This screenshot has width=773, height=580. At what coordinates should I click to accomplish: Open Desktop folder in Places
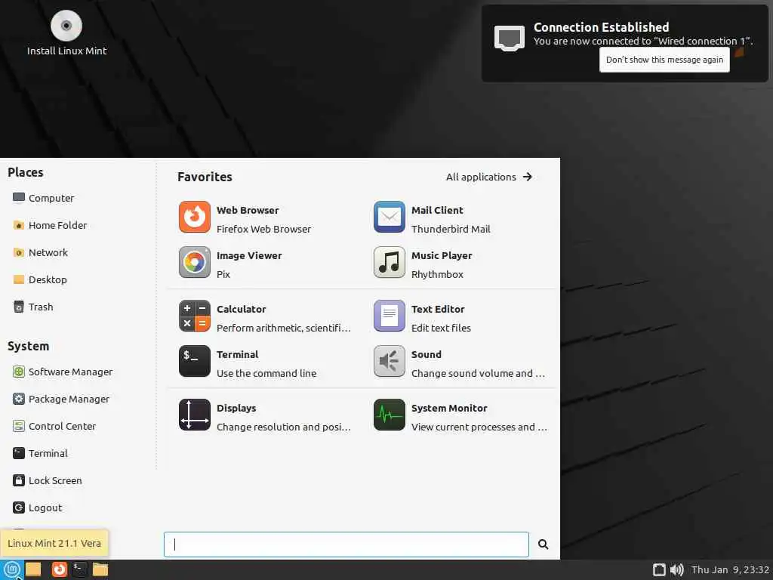40,279
